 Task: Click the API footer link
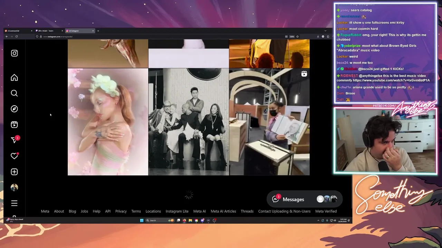click(108, 211)
